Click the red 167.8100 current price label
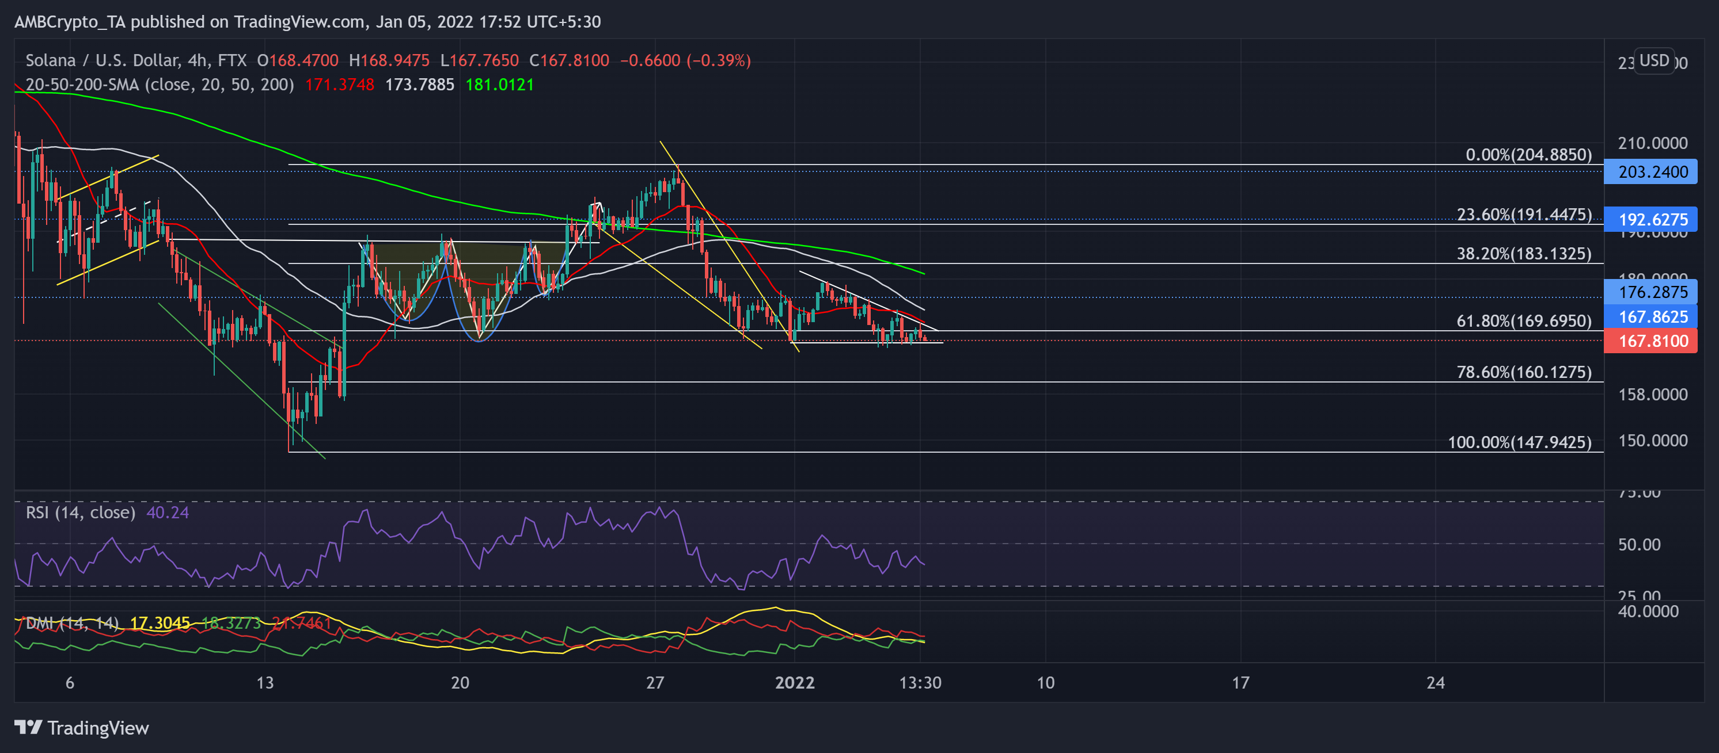This screenshot has width=1719, height=753. (1651, 341)
